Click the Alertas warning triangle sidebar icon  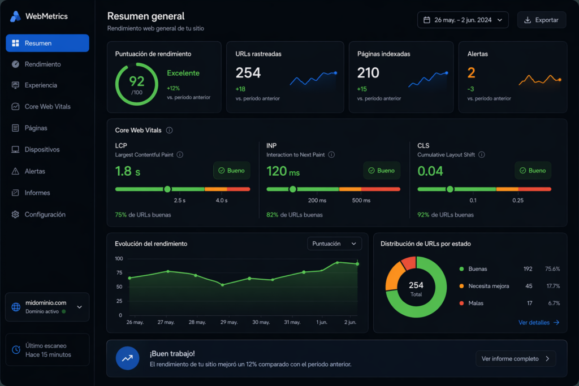tap(15, 171)
